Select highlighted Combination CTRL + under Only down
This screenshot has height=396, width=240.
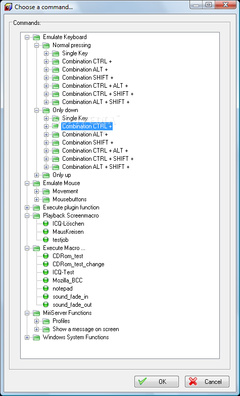click(x=87, y=126)
